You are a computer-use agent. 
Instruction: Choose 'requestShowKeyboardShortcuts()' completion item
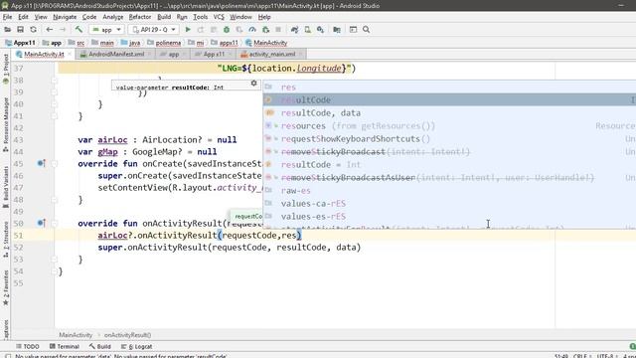449,139
